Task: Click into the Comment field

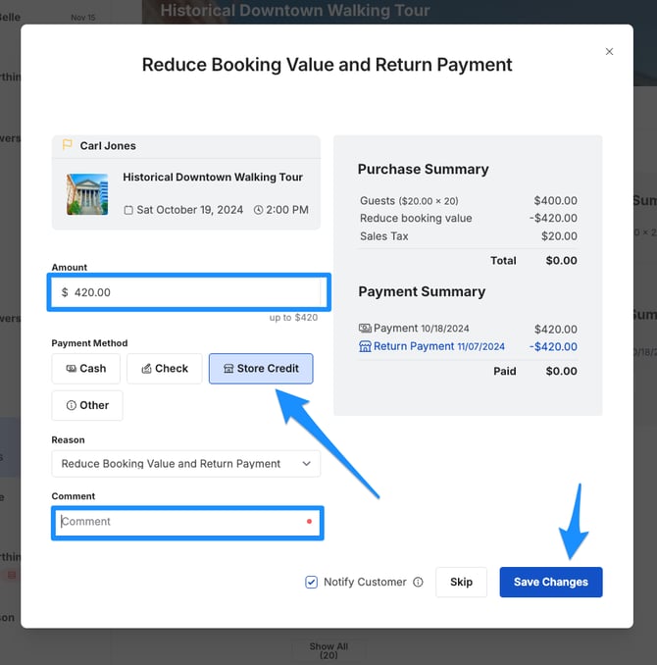Action: tap(187, 522)
